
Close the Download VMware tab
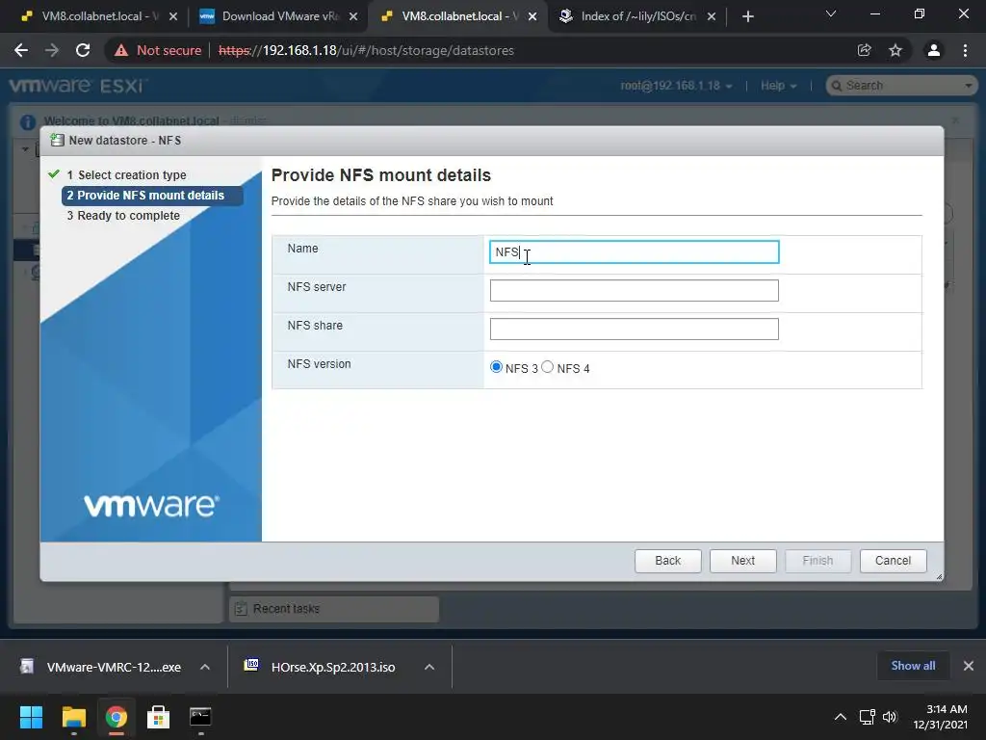353,16
